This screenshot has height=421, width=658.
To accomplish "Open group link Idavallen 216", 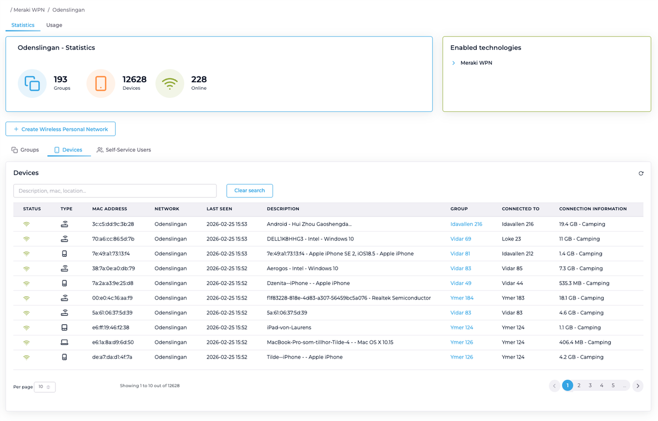I will tap(466, 224).
